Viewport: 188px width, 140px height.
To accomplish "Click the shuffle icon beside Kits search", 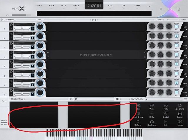I will [117, 99].
